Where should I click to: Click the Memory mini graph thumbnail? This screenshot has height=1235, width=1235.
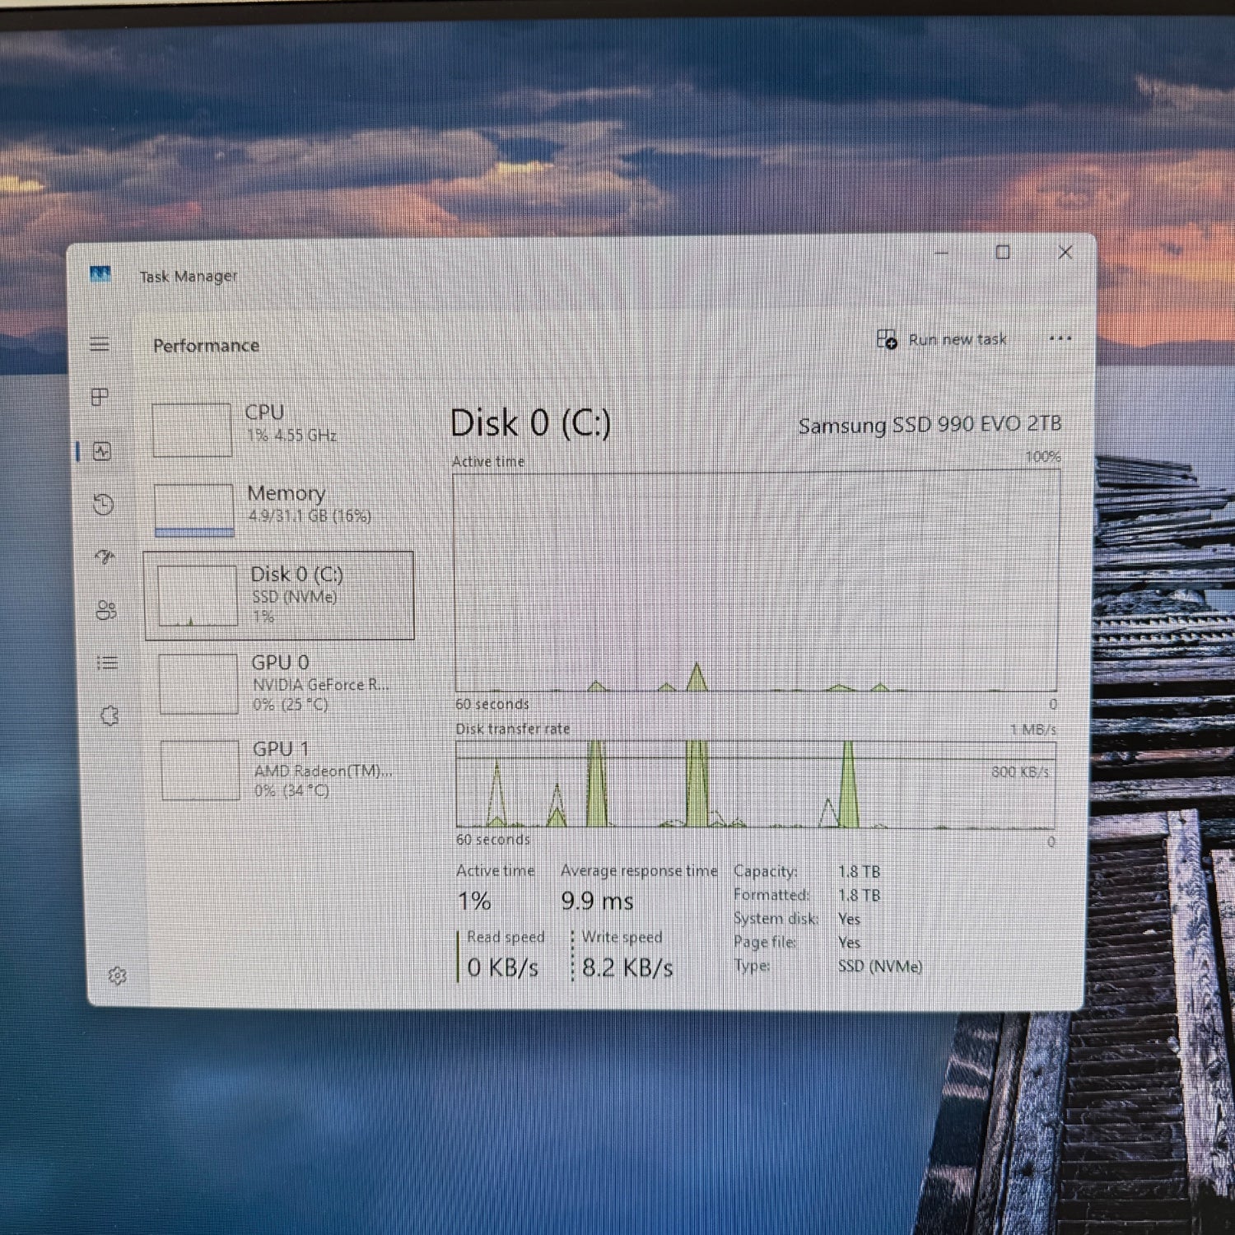pyautogui.click(x=194, y=510)
